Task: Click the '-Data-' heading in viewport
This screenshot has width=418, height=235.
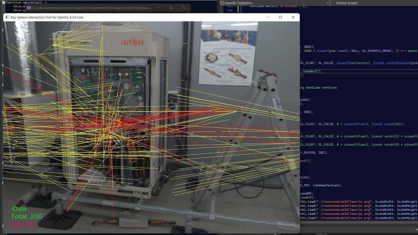Action: [20, 209]
